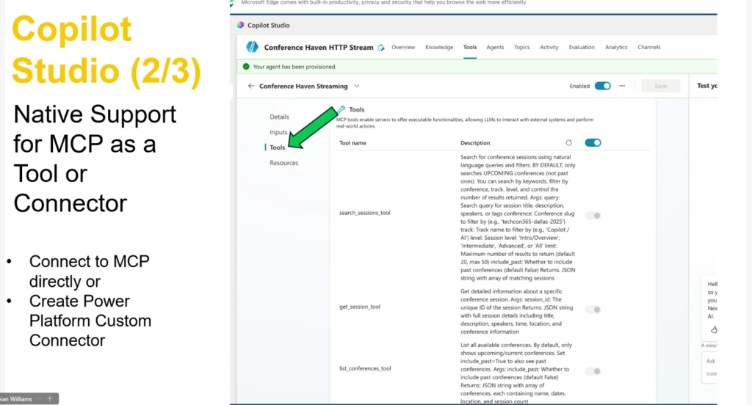752x405 pixels.
Task: Give a thumbs up on the chat message
Action: (714, 329)
